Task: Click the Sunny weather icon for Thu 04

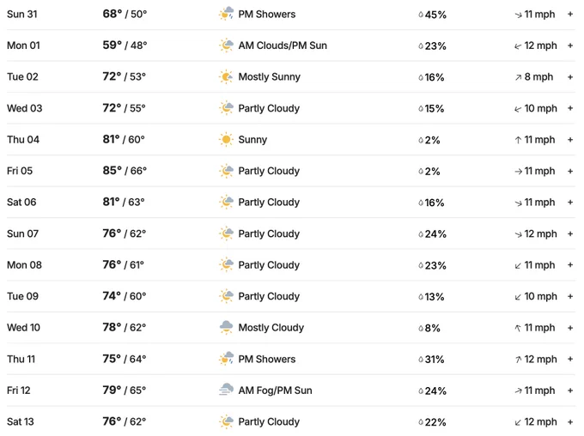Action: (226, 140)
